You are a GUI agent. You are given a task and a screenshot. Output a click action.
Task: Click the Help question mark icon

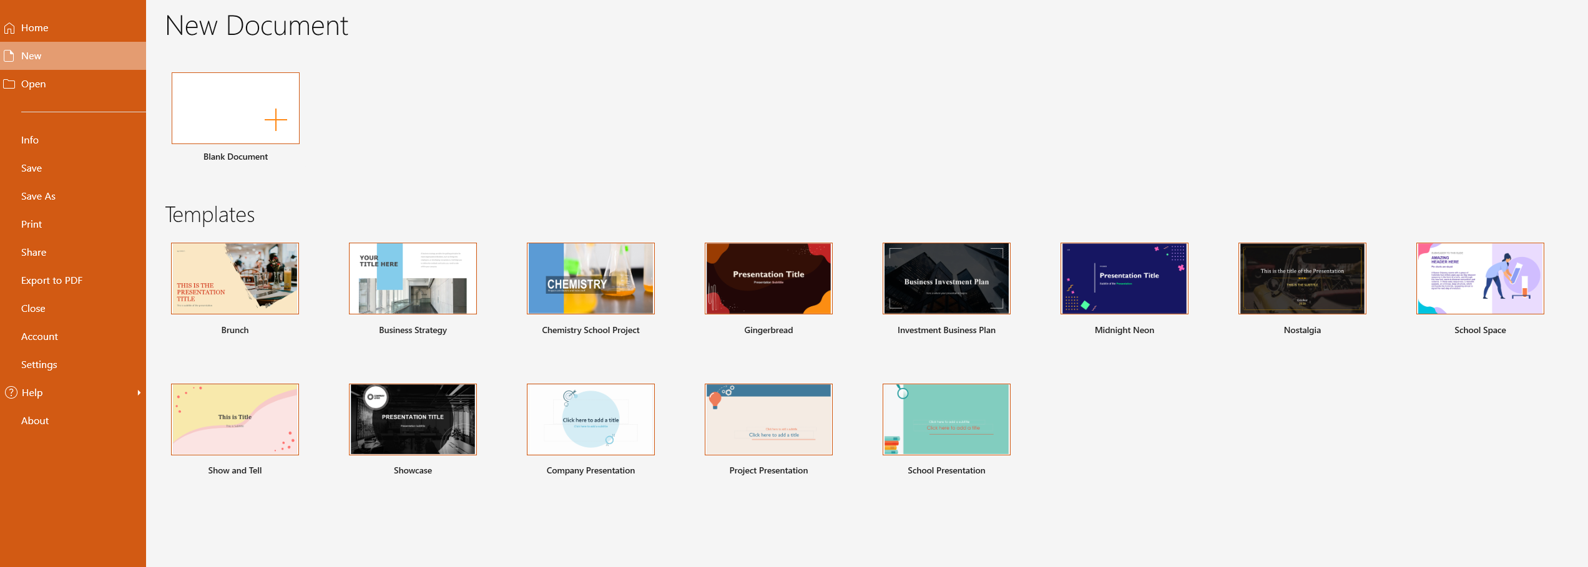(x=11, y=392)
